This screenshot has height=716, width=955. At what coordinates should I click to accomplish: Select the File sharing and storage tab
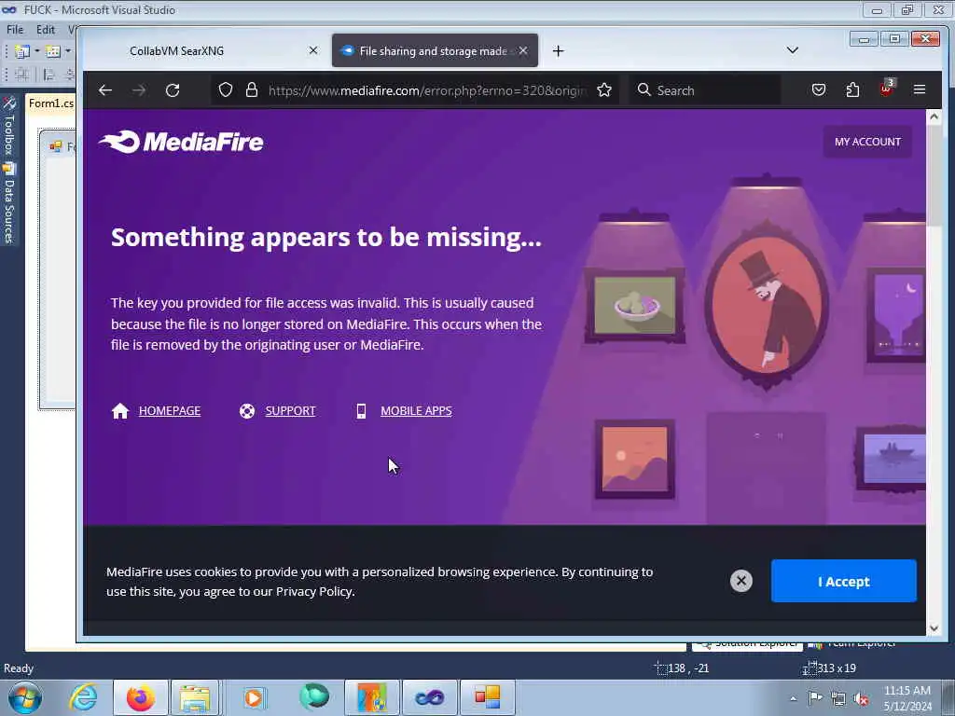[435, 50]
